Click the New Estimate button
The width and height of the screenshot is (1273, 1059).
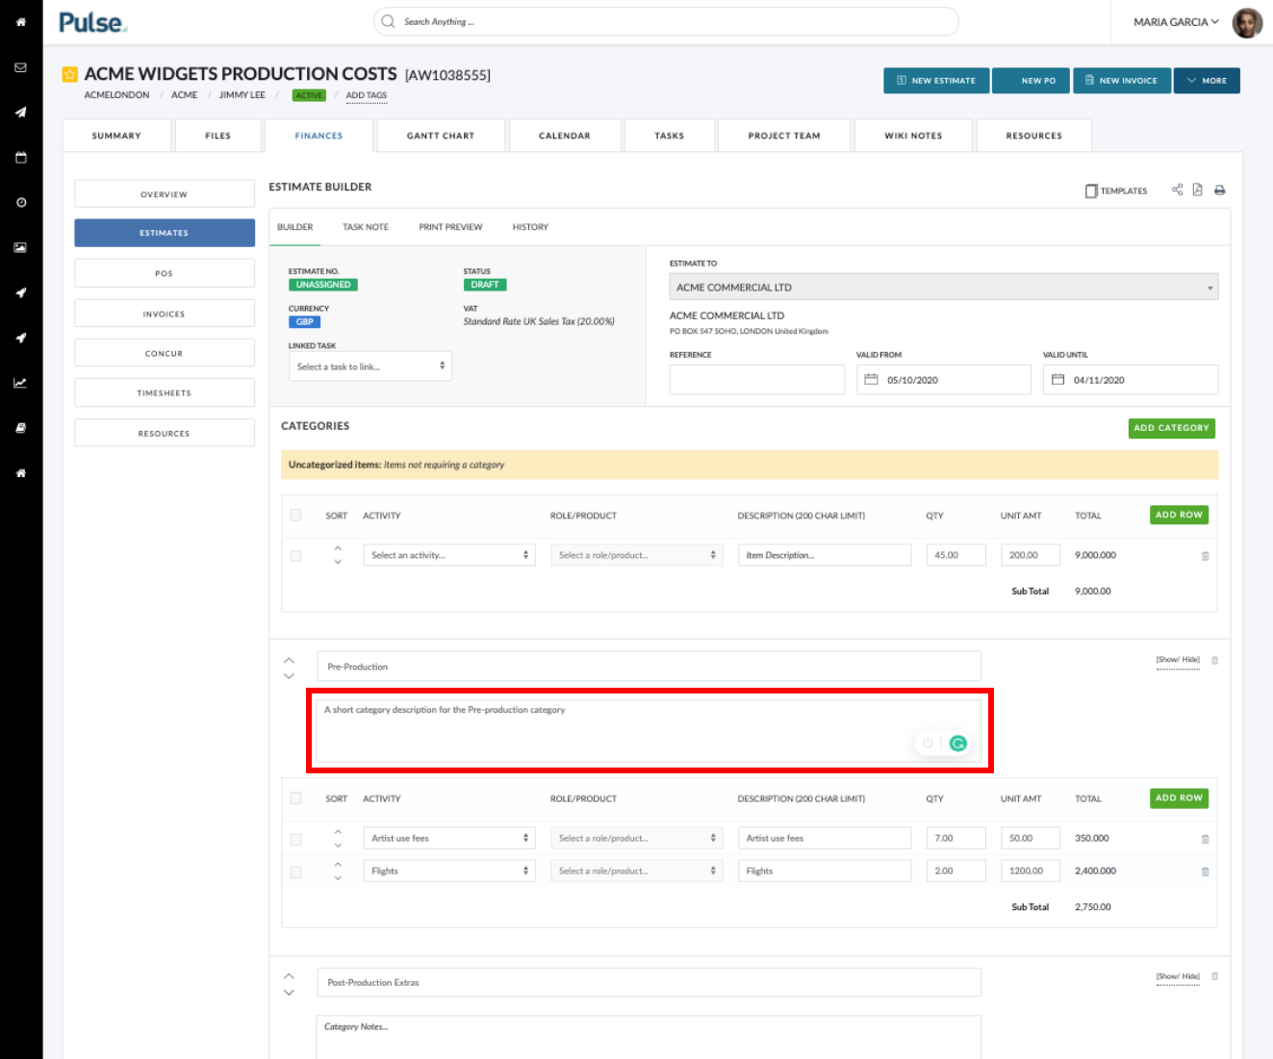tap(936, 81)
